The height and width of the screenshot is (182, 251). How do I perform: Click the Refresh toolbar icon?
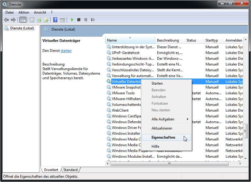point(39,20)
